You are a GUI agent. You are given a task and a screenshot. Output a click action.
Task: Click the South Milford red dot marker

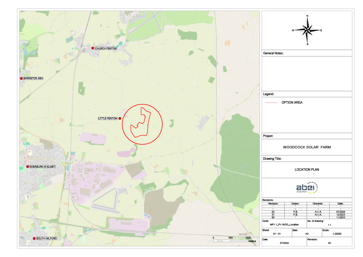pyautogui.click(x=34, y=239)
